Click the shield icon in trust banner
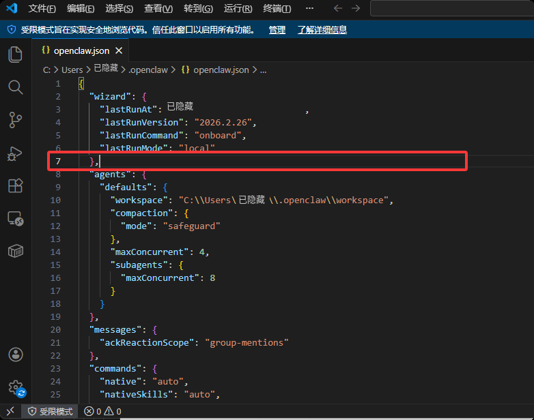The width and height of the screenshot is (534, 420). (12, 29)
